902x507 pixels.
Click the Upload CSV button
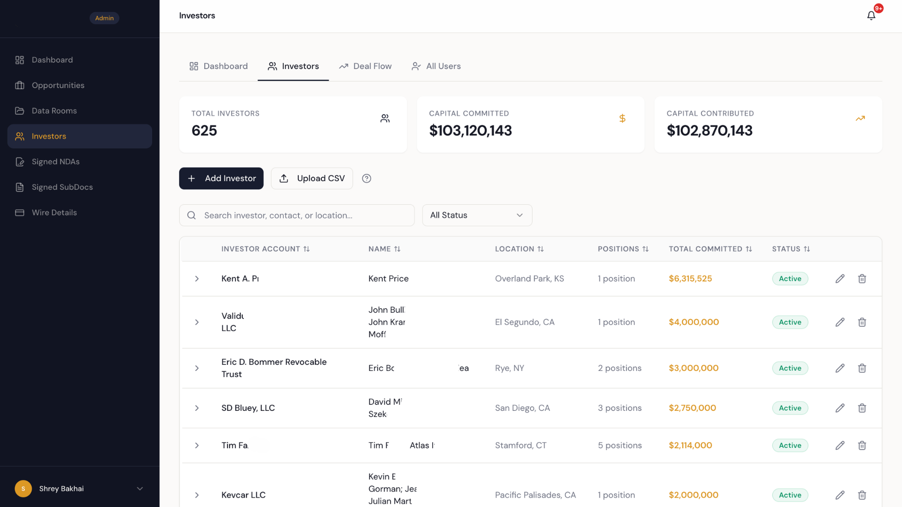coord(311,178)
